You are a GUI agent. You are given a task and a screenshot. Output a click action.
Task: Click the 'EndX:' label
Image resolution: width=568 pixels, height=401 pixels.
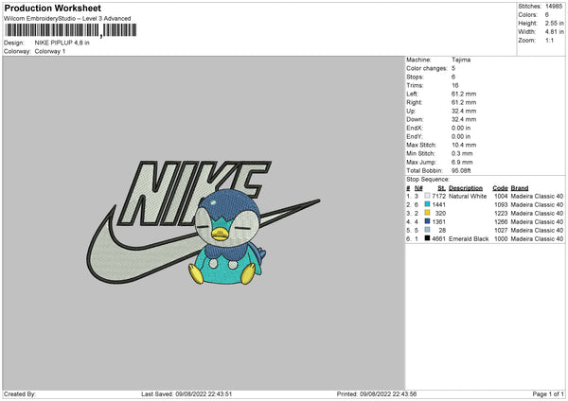pyautogui.click(x=415, y=128)
